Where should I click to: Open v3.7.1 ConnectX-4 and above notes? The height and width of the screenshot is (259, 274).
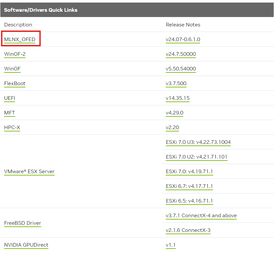point(201,216)
